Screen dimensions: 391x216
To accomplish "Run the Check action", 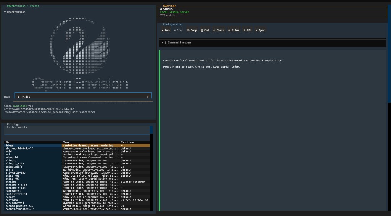I will (218, 31).
